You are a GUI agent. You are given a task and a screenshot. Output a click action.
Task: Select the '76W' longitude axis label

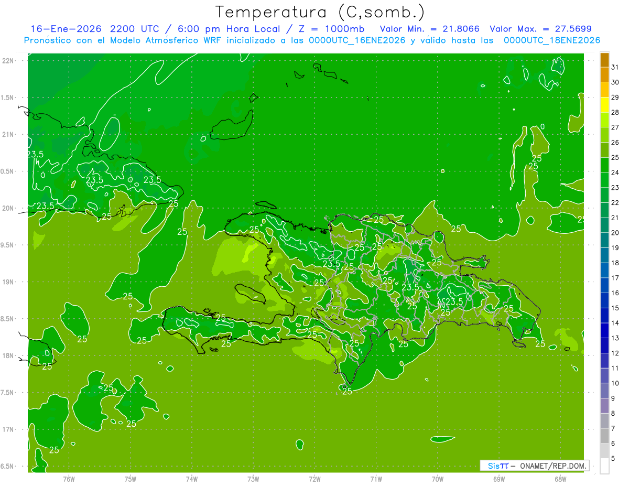[69, 479]
